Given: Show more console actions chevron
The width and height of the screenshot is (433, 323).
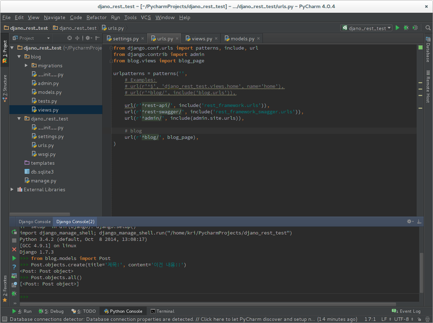Looking at the screenshot, I should tap(15, 303).
